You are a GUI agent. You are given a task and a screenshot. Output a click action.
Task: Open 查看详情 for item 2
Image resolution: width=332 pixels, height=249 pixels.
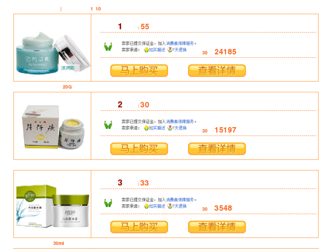[x=217, y=149]
